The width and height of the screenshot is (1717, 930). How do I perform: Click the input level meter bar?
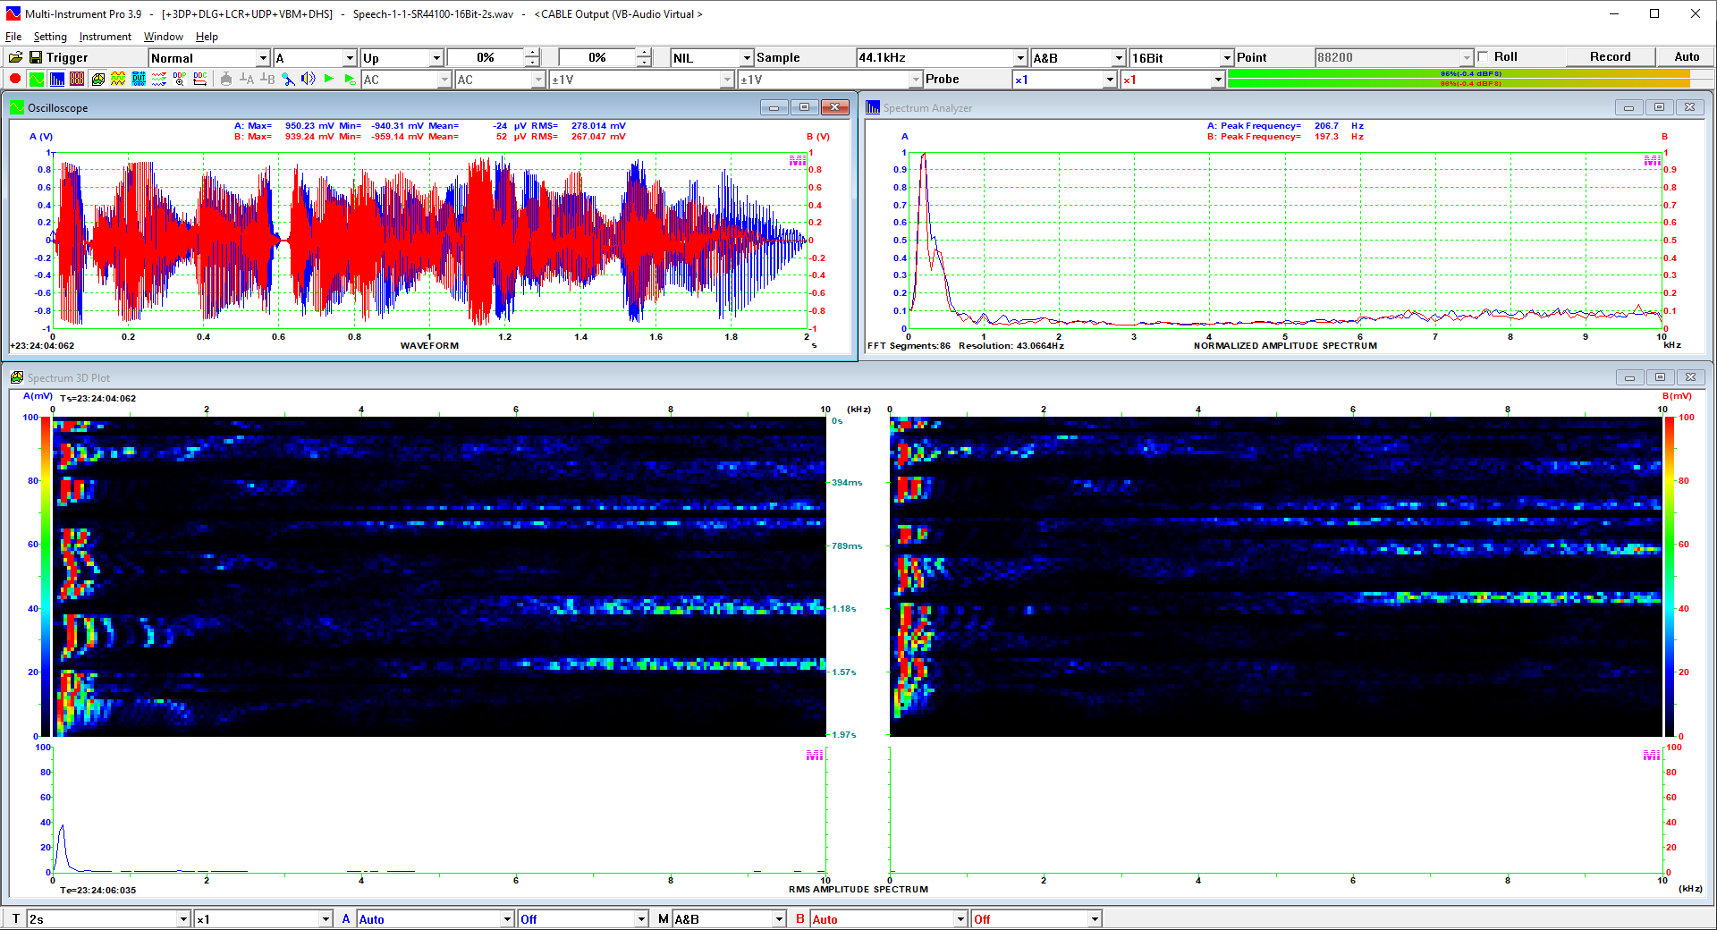(x=1469, y=79)
